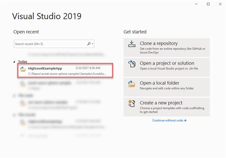Select Open a project or solution
The width and height of the screenshot is (226, 158).
tap(167, 67)
